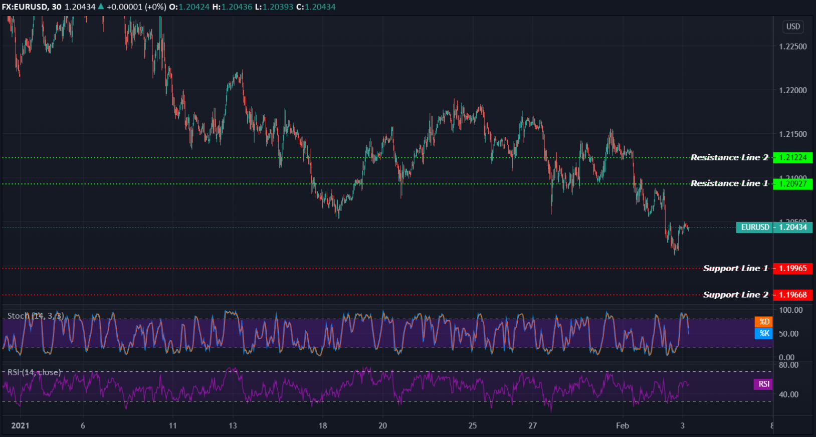The height and width of the screenshot is (437, 816).
Task: Click the blue %K indicator label
Action: [x=764, y=333]
